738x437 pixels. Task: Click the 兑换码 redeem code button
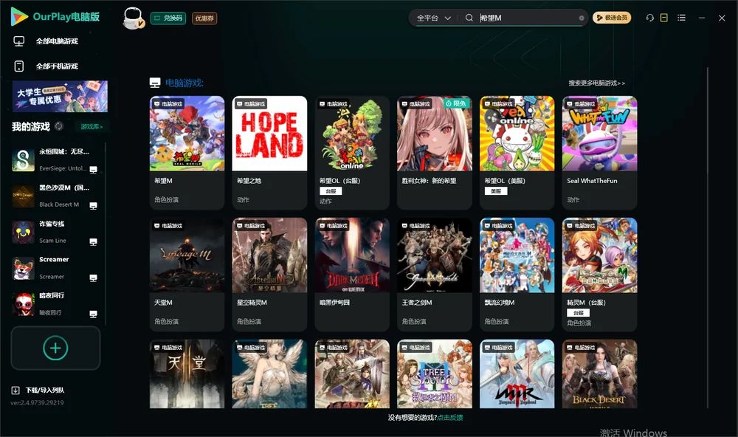coord(168,18)
